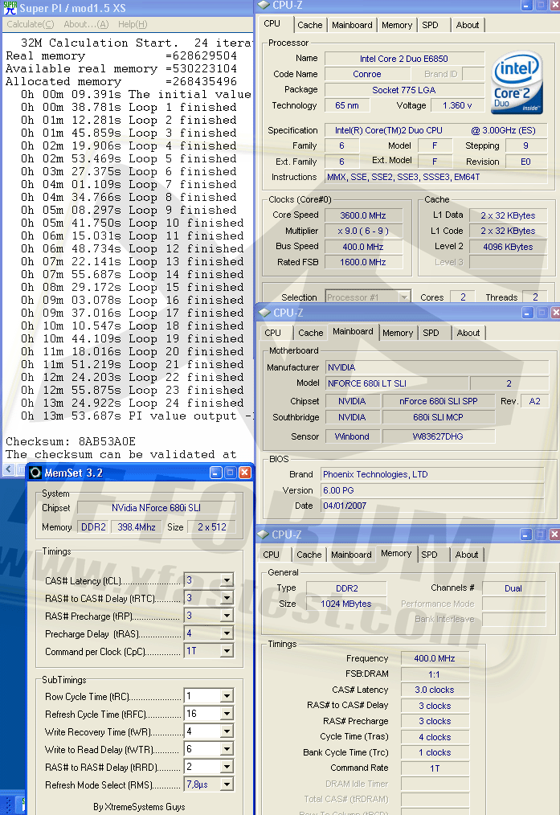This screenshot has height=815, width=560.
Task: Click the Memory Size 1024 MBytes value
Action: pyautogui.click(x=346, y=604)
